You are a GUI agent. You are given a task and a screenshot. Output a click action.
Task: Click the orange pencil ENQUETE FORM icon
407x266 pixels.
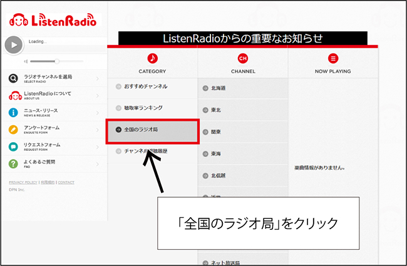(13, 130)
